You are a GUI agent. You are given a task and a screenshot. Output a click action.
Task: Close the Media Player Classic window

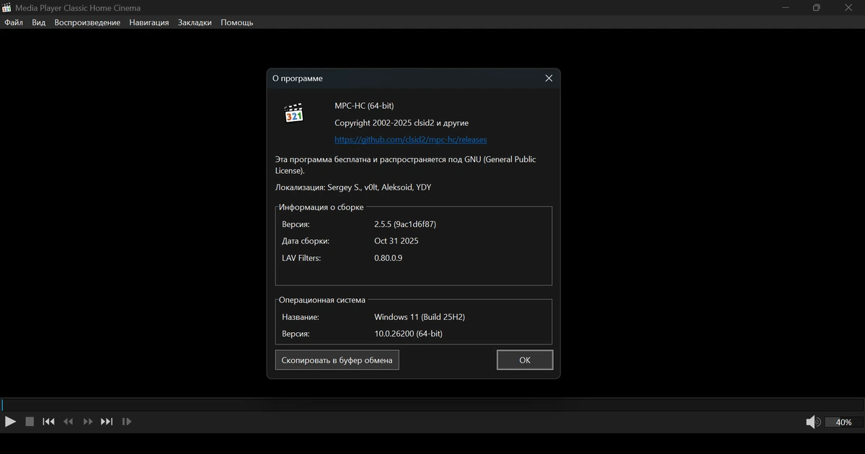click(848, 8)
